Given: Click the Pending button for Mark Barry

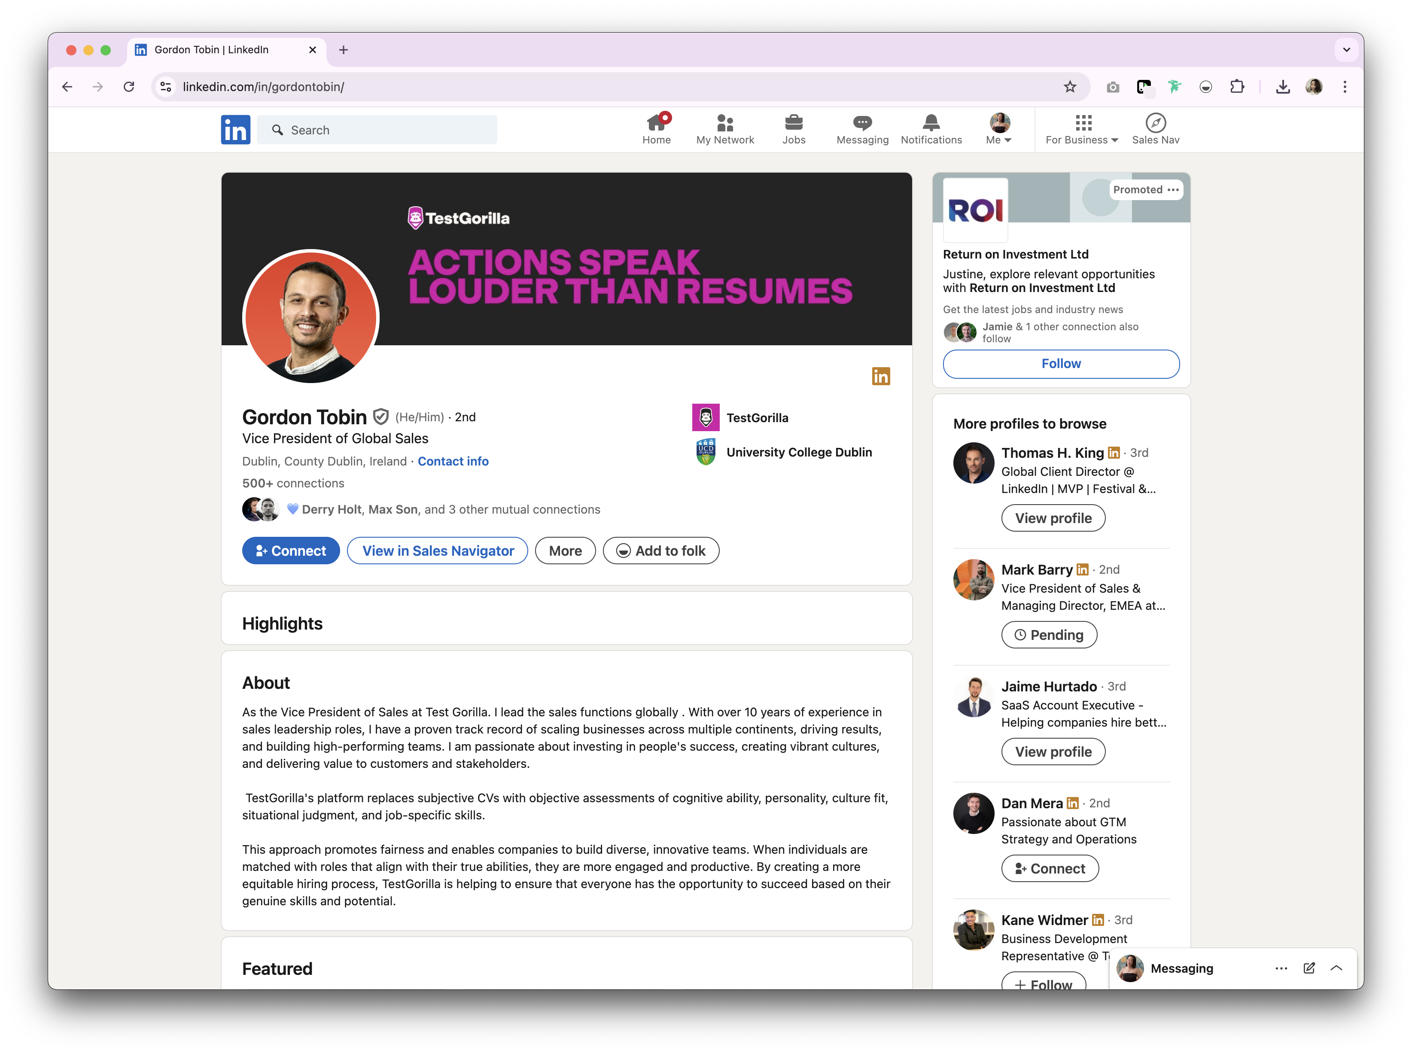Looking at the screenshot, I should pos(1049,635).
